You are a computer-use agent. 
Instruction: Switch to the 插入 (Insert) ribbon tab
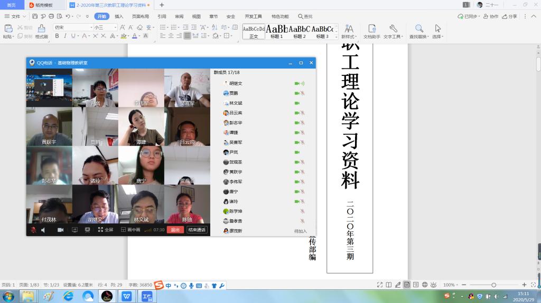(119, 16)
